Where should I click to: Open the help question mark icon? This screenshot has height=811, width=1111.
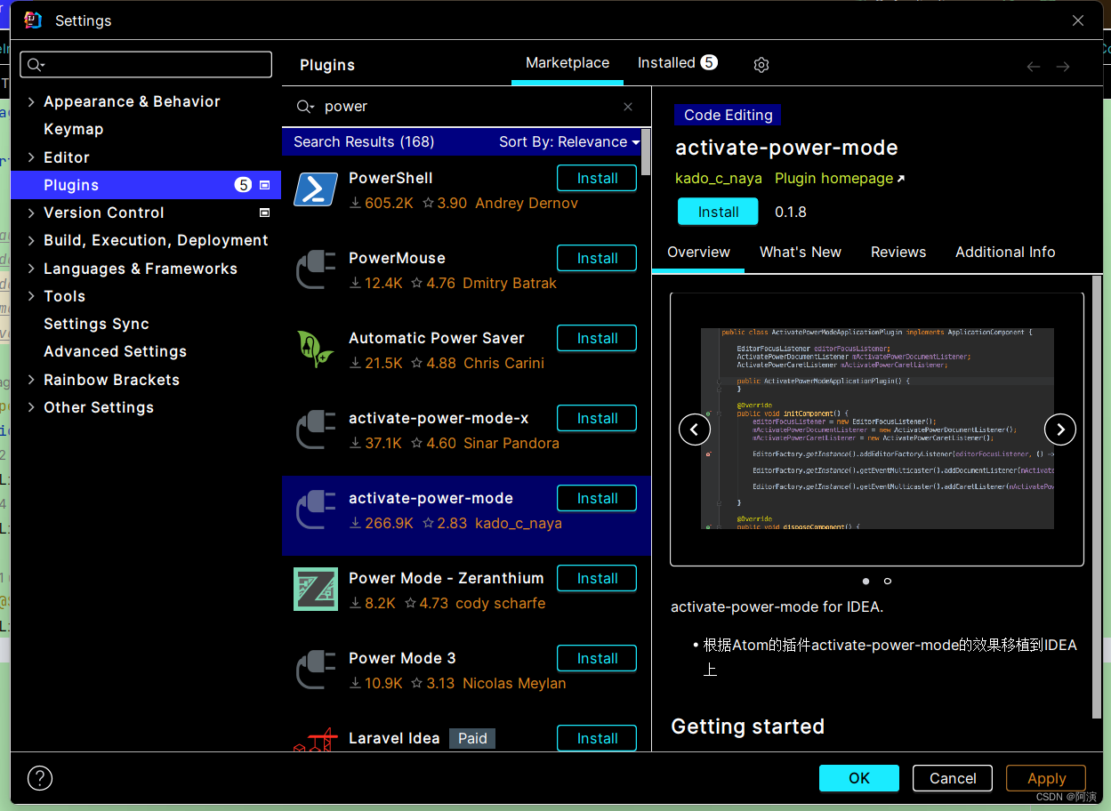(x=40, y=778)
